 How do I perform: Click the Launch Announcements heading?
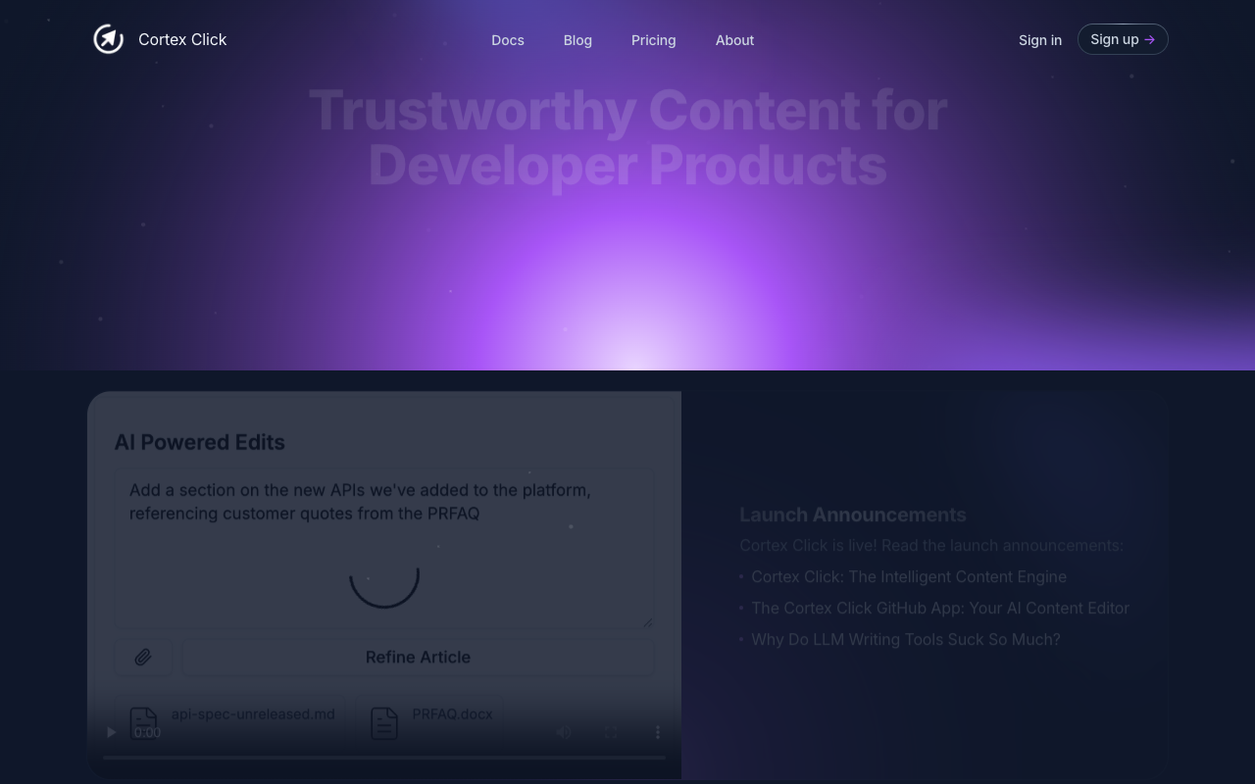pos(853,514)
